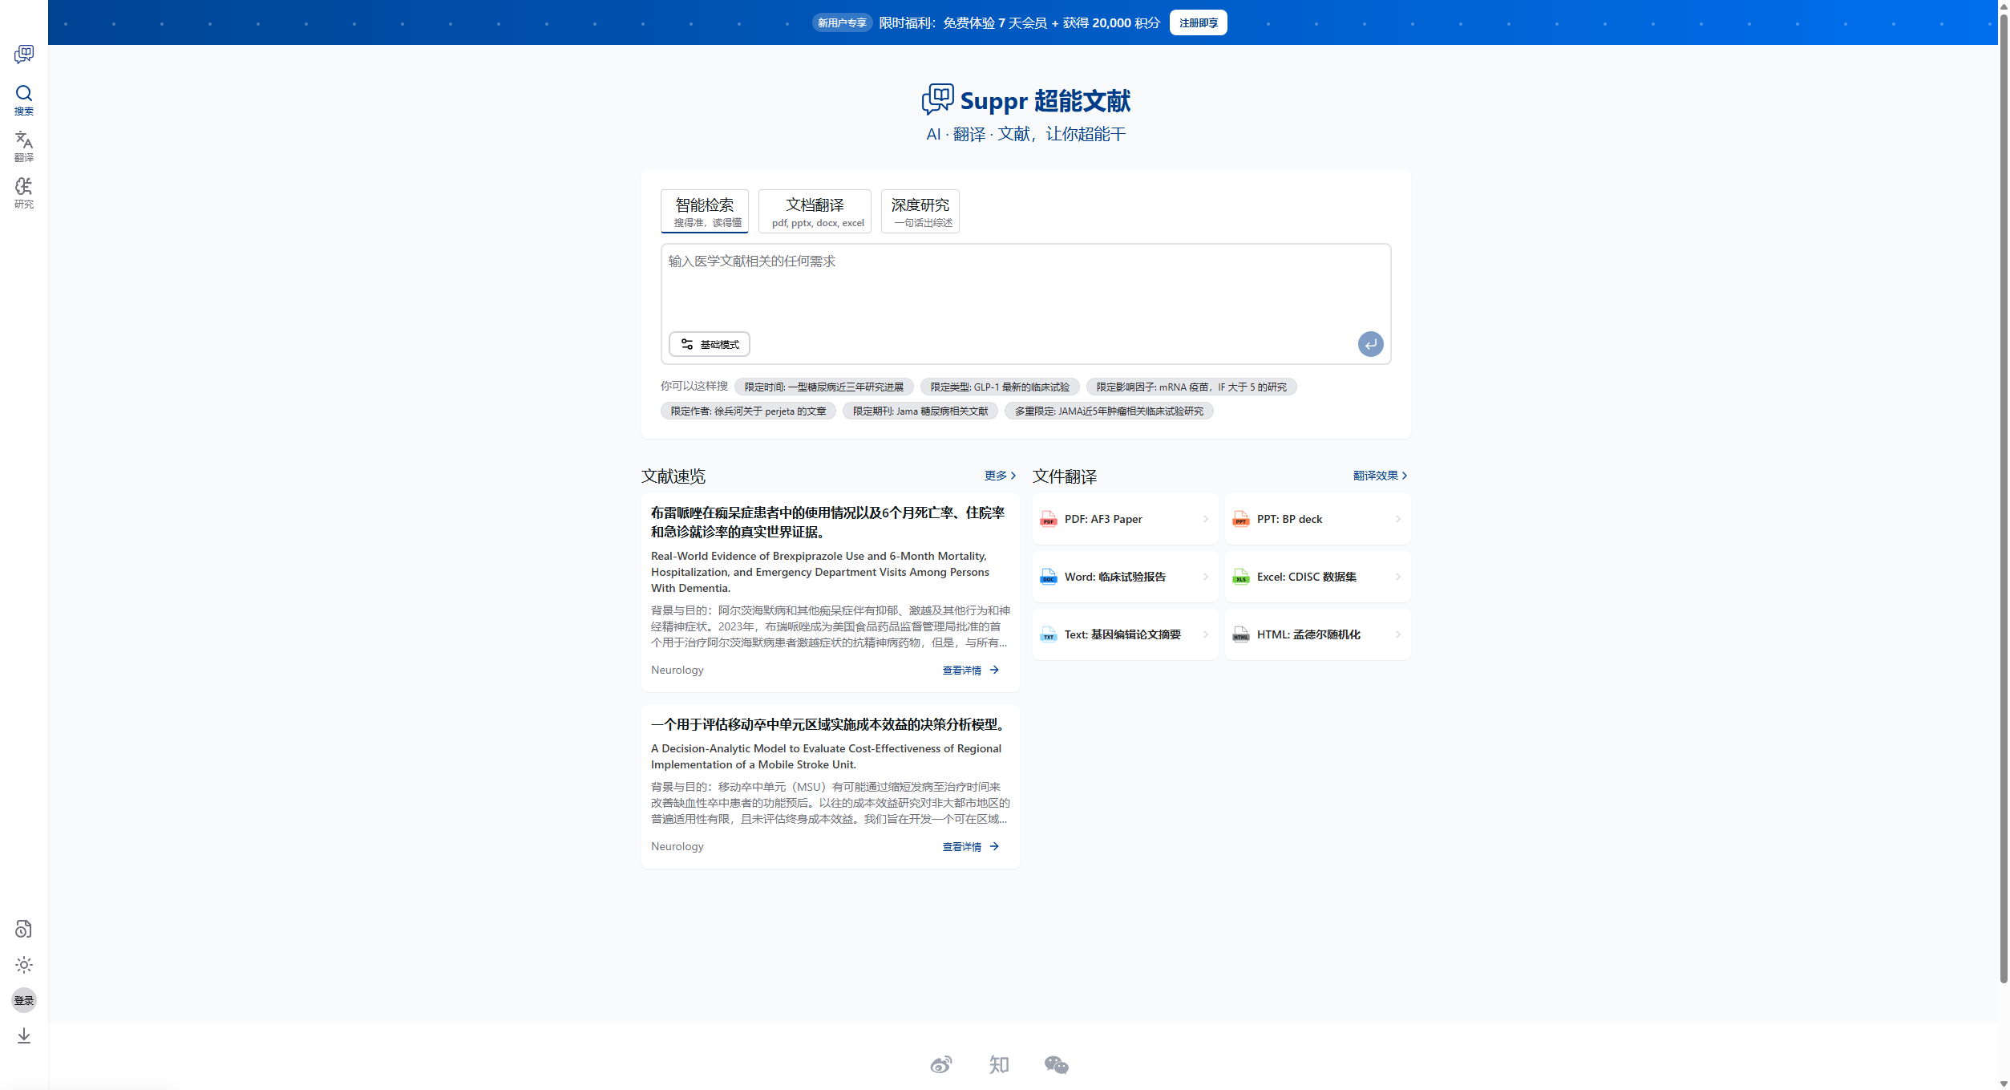This screenshot has width=2010, height=1090.
Task: Click the PPT file icon for BP deck
Action: pyautogui.click(x=1241, y=519)
